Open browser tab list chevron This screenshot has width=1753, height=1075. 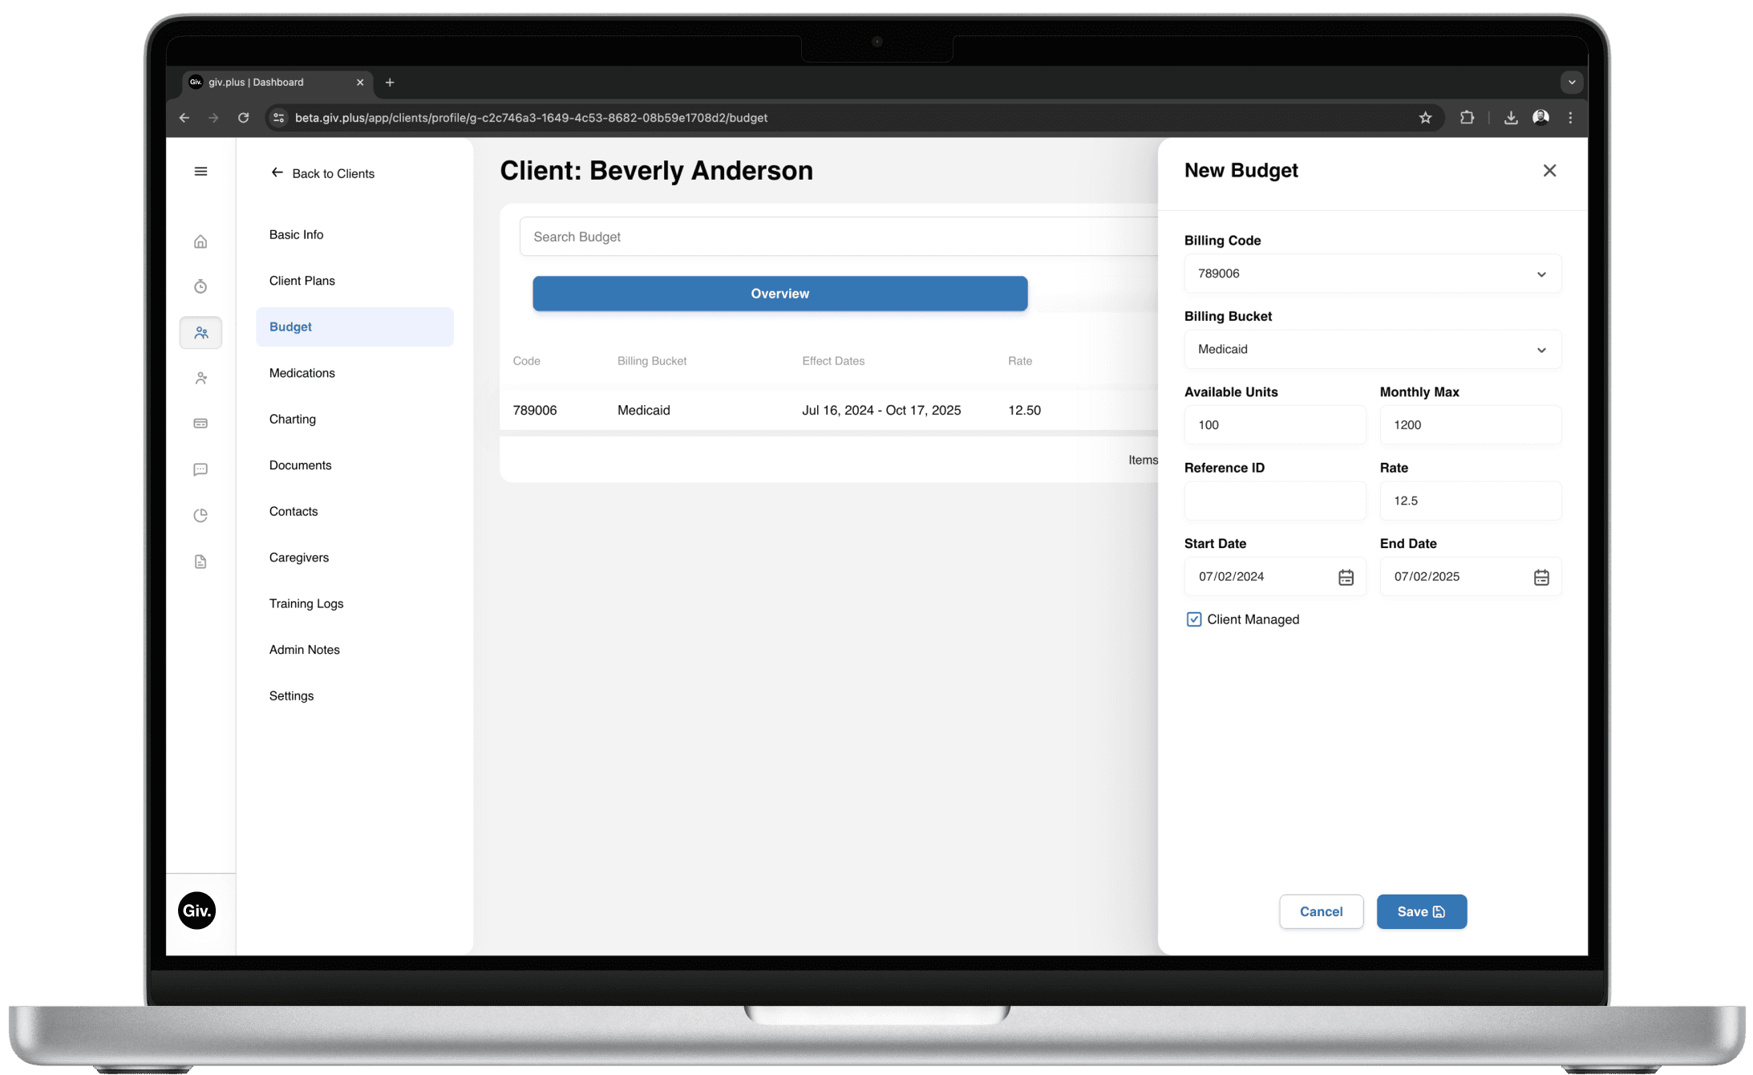tap(1572, 82)
